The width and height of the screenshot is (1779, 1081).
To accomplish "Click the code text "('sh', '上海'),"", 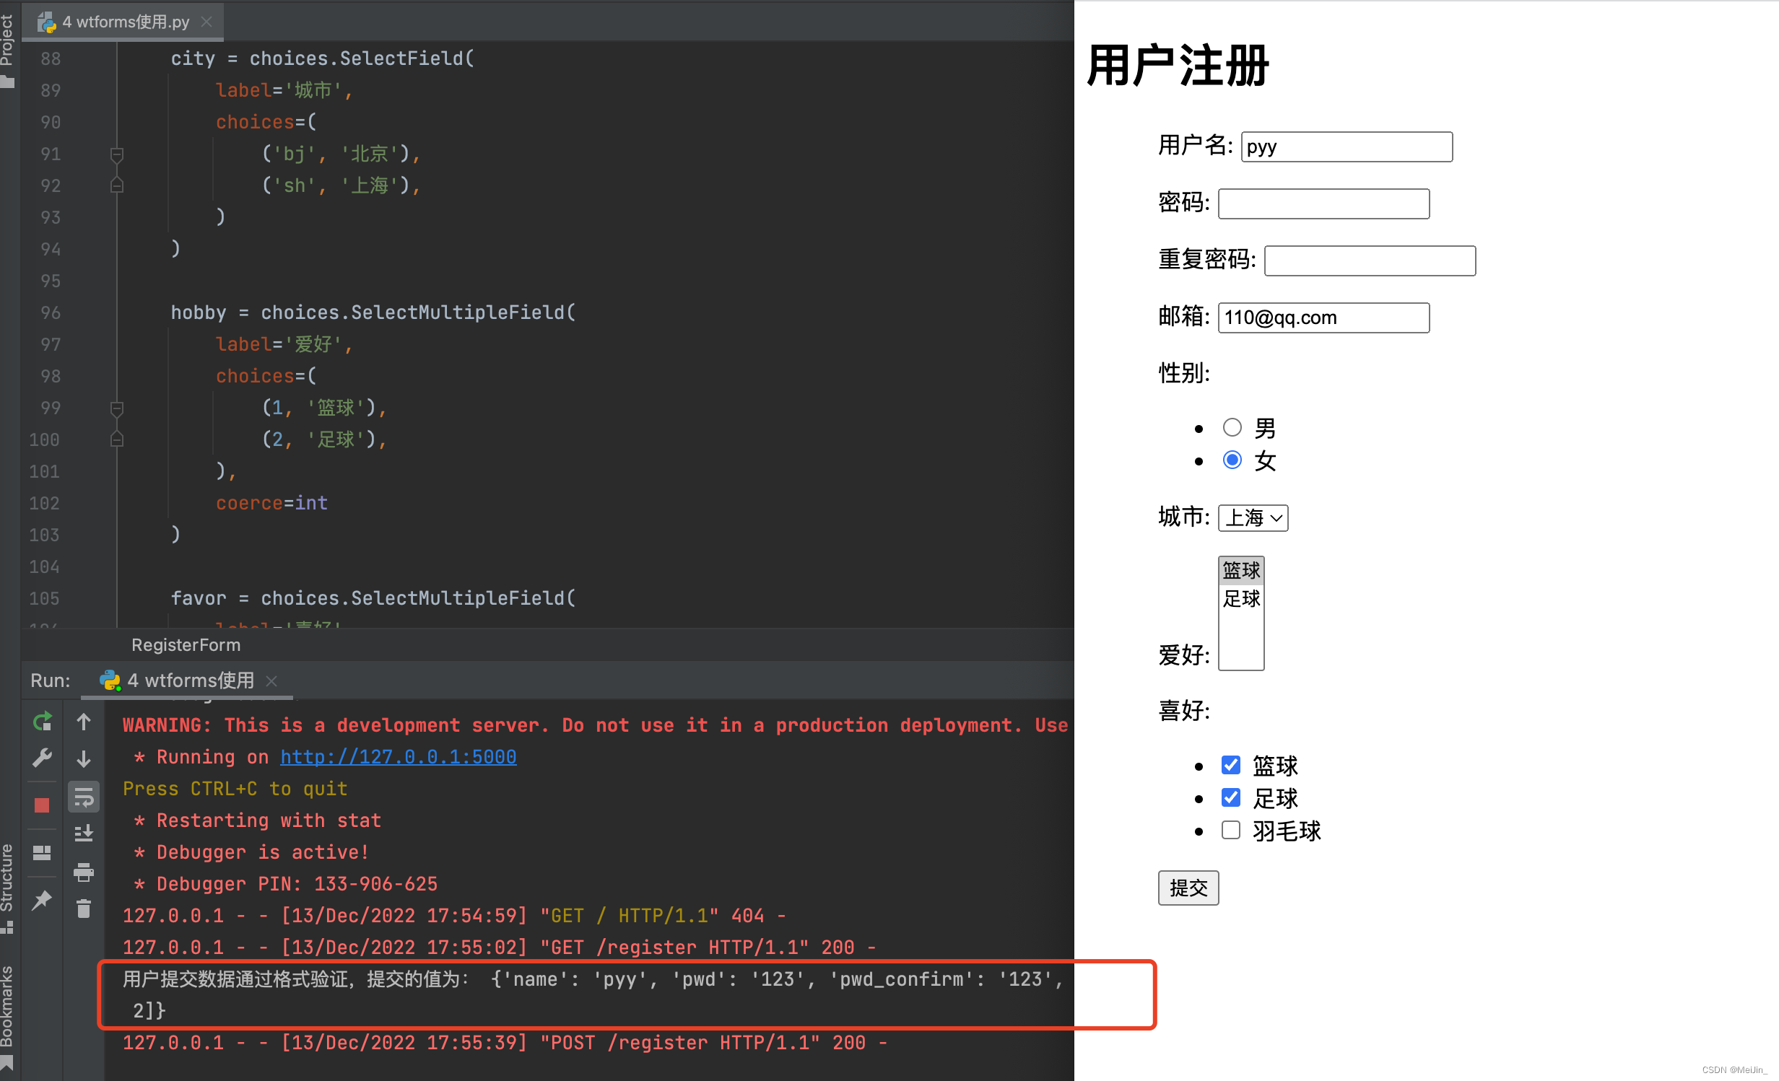I will point(341,185).
